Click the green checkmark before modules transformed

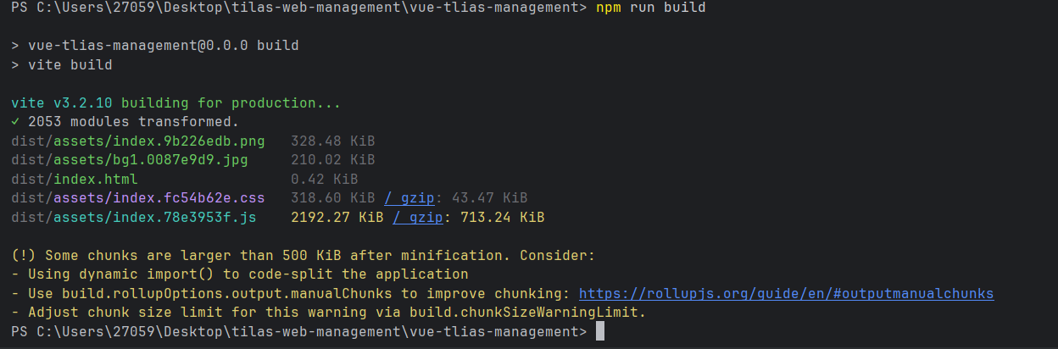pyautogui.click(x=16, y=122)
